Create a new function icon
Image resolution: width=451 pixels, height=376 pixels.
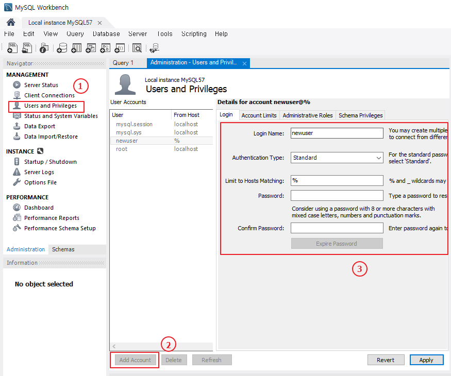coord(120,48)
